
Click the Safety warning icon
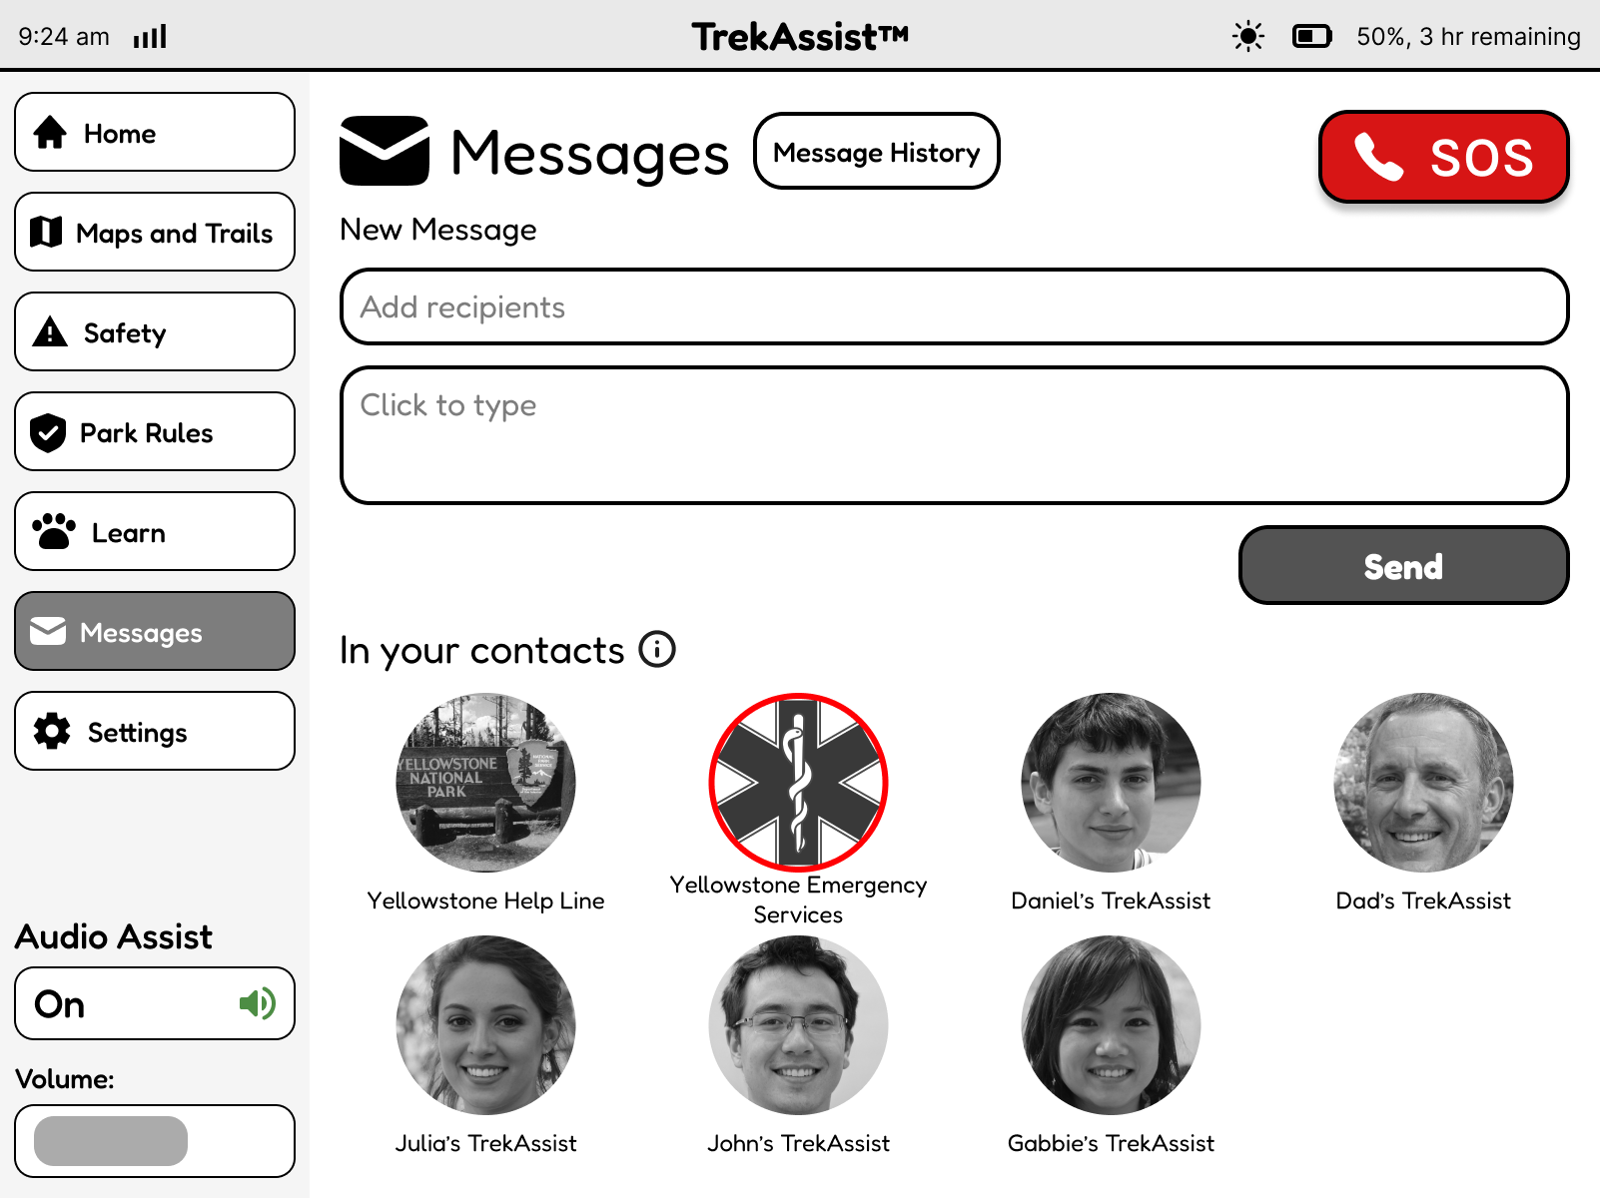pos(48,331)
